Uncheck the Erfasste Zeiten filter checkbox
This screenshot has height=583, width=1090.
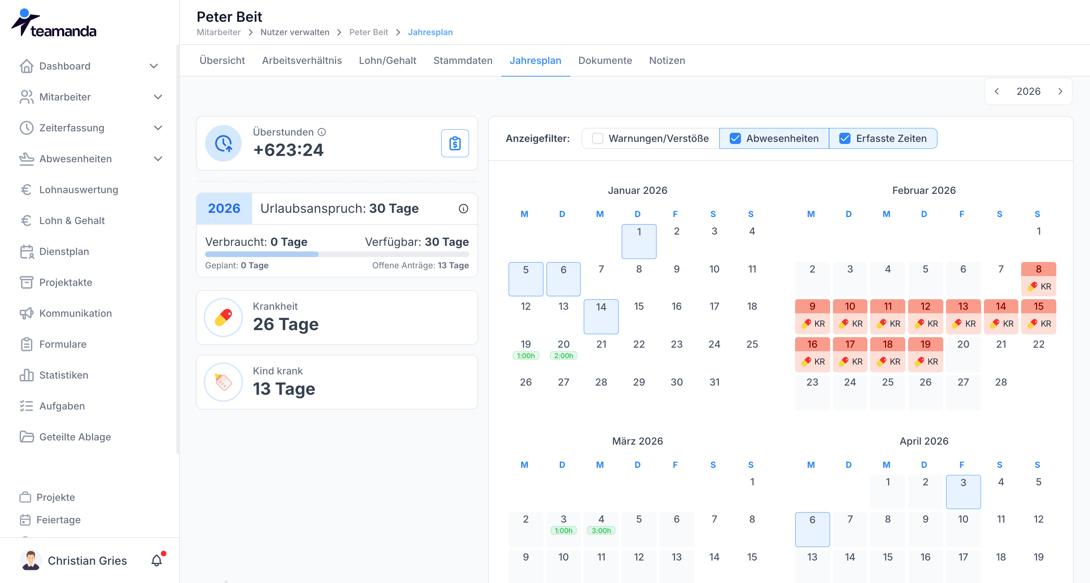coord(845,138)
